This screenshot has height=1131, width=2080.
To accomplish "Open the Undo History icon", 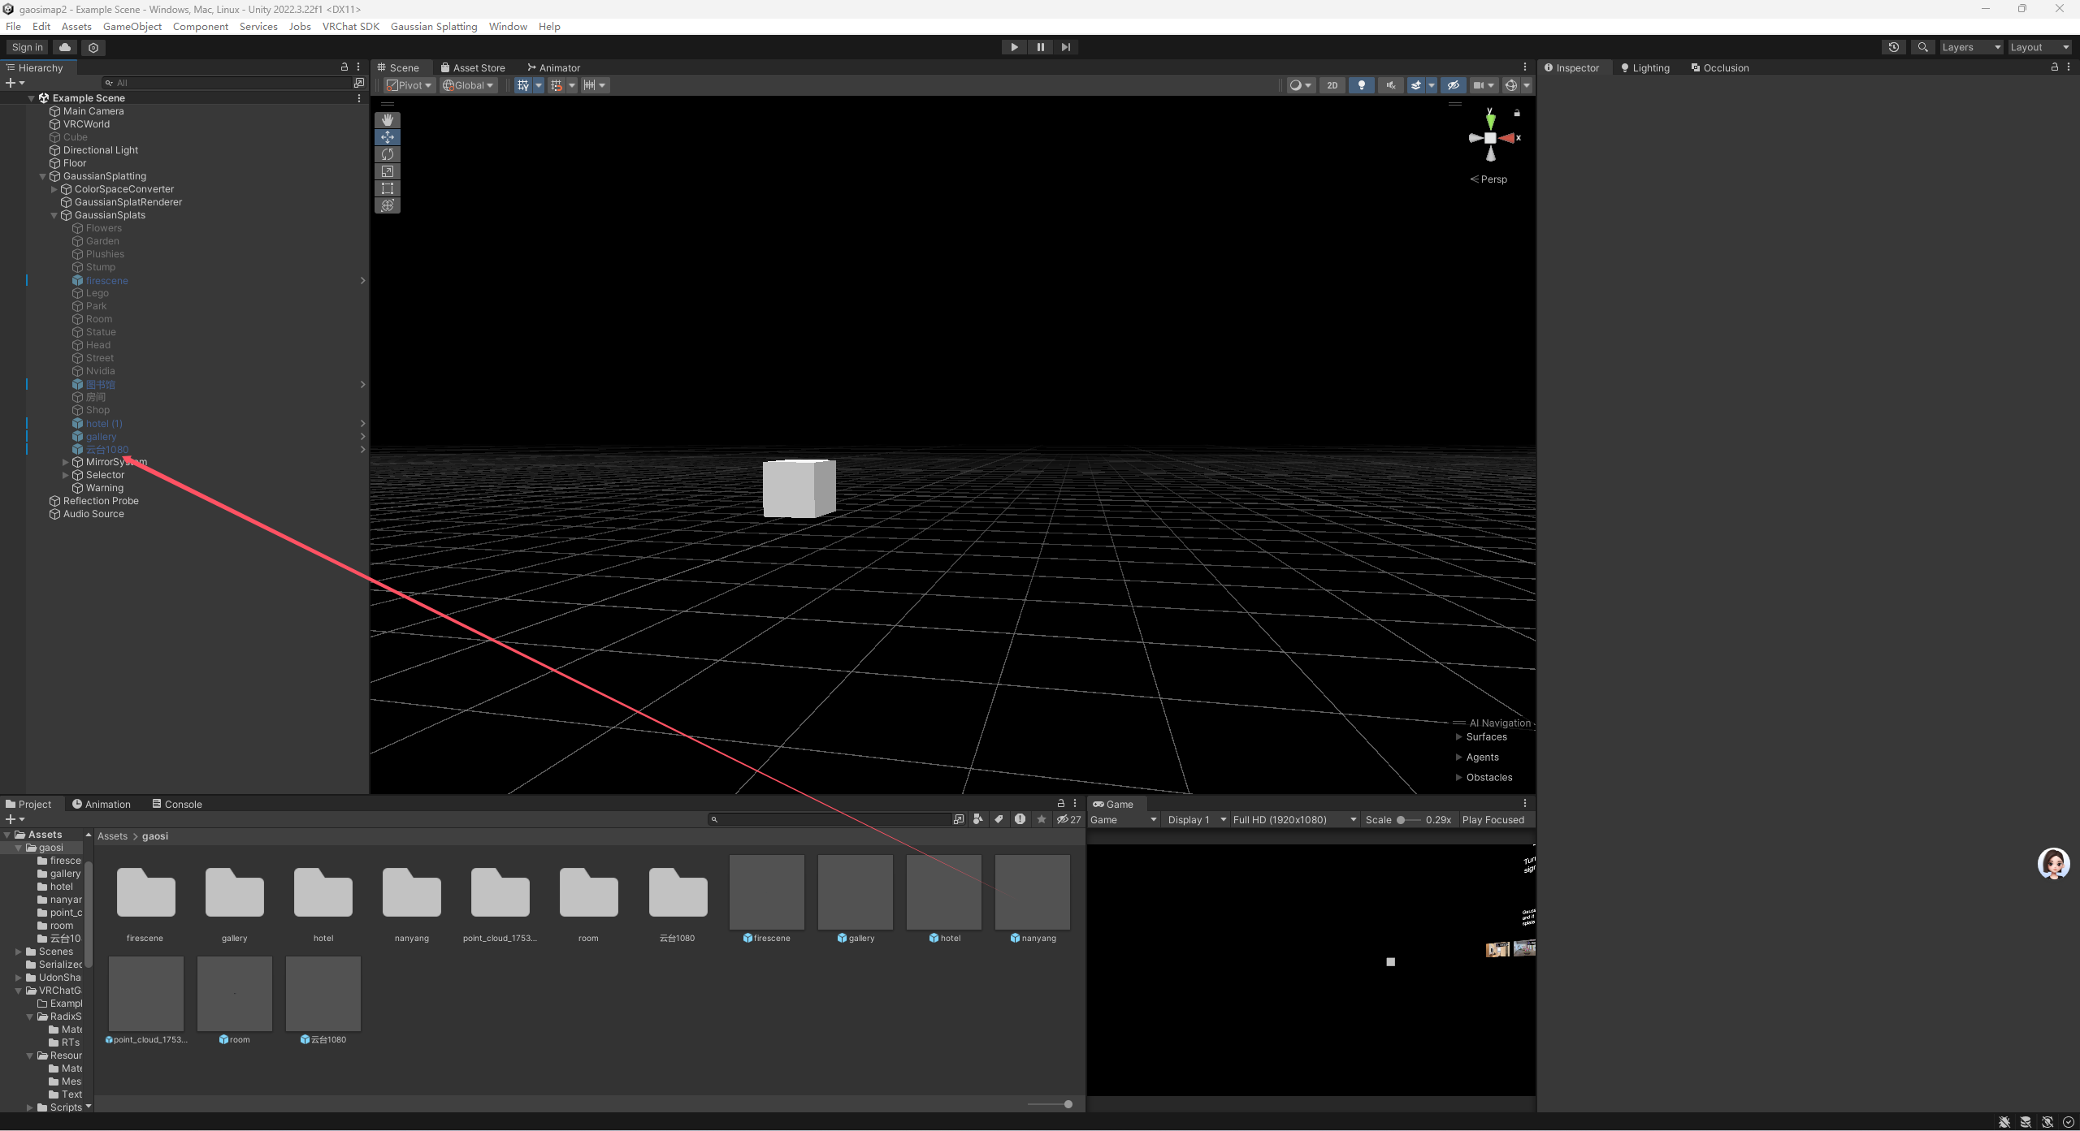I will (x=1893, y=47).
